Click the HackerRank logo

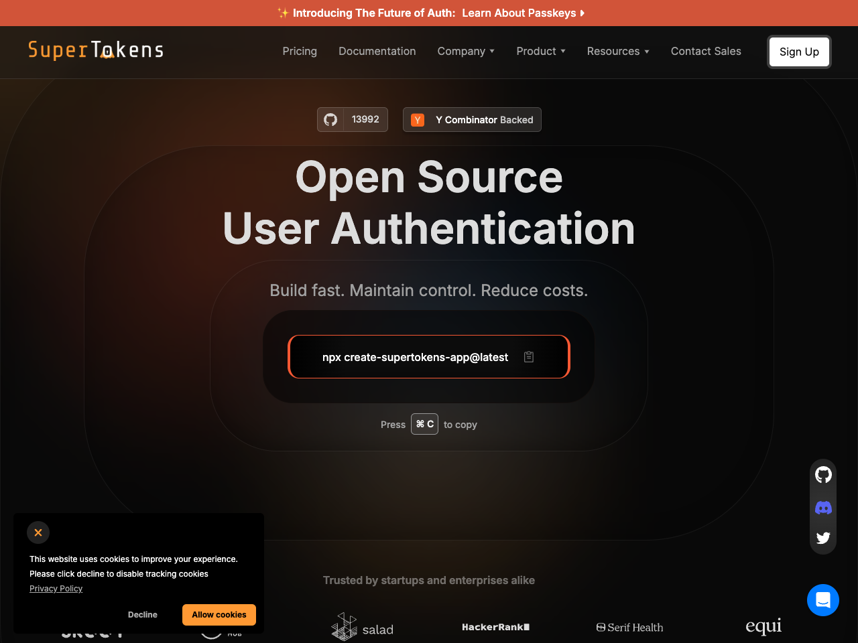[x=496, y=627]
